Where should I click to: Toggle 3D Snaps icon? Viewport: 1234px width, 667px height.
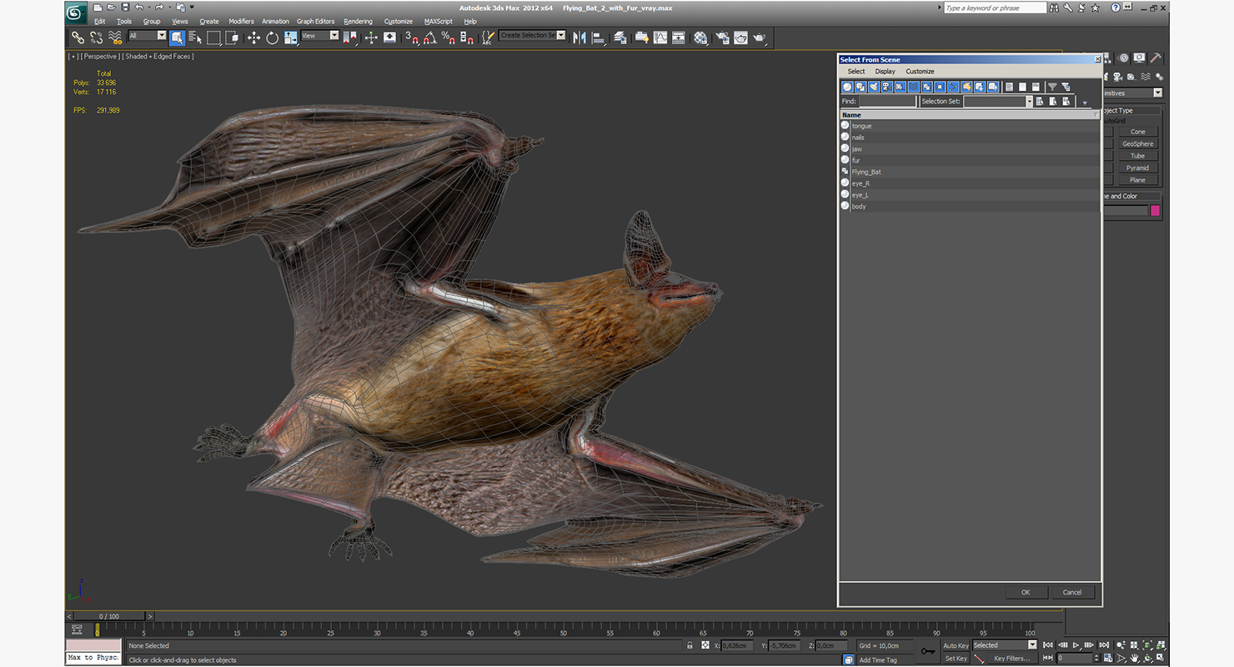coord(412,38)
